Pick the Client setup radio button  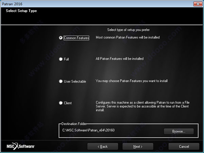pos(61,103)
